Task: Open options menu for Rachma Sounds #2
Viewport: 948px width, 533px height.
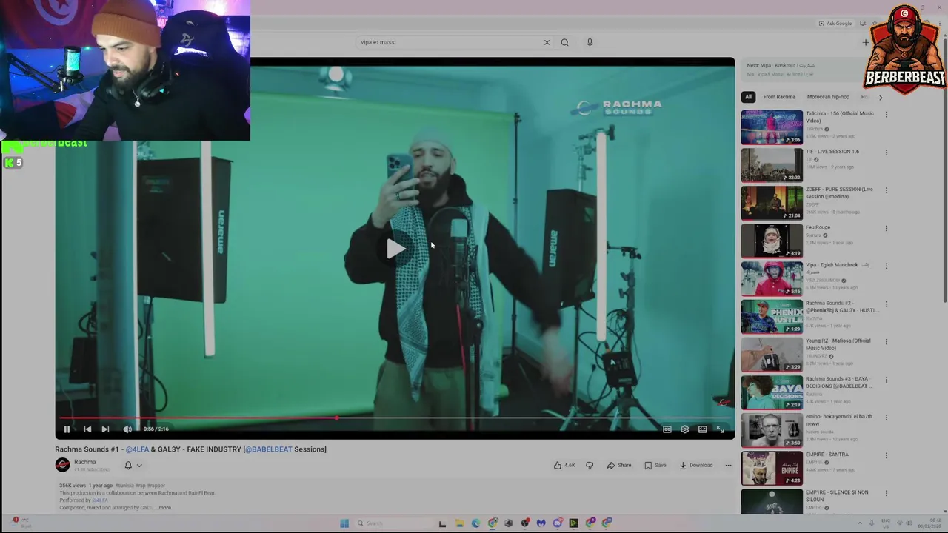Action: pos(886,304)
